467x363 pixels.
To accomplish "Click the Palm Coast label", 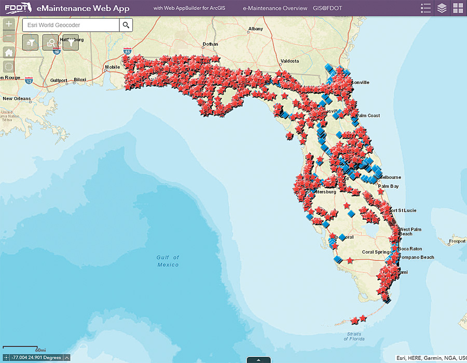I will pyautogui.click(x=368, y=116).
